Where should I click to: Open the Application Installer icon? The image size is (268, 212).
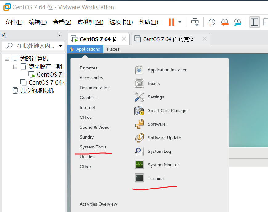click(x=139, y=70)
